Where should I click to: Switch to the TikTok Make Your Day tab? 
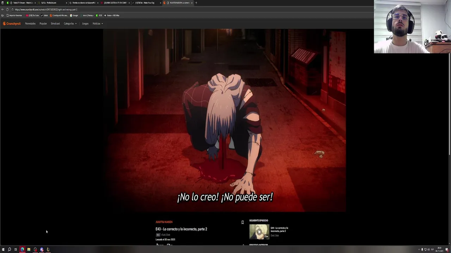point(146,3)
